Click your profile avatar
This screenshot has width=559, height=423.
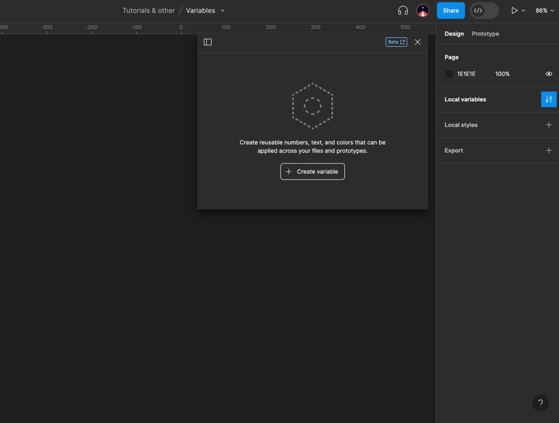coord(422,10)
